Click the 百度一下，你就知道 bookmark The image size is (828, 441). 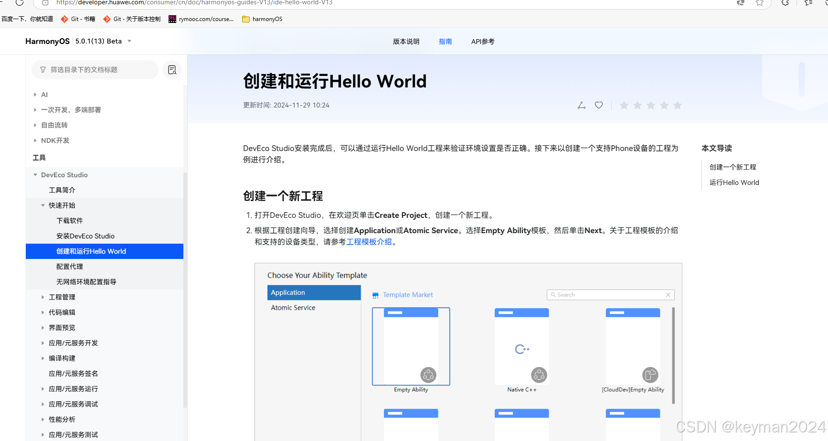(27, 19)
